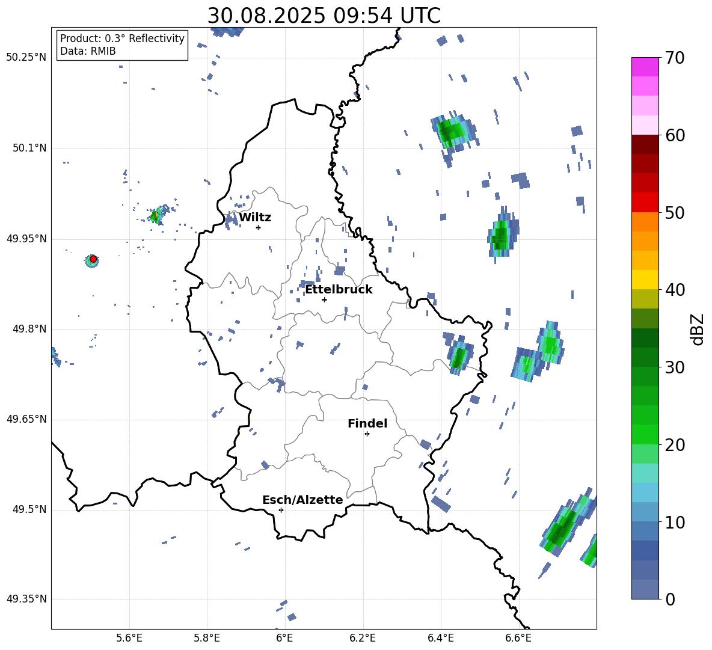Click the 5.8°E longitude label

pos(207,638)
